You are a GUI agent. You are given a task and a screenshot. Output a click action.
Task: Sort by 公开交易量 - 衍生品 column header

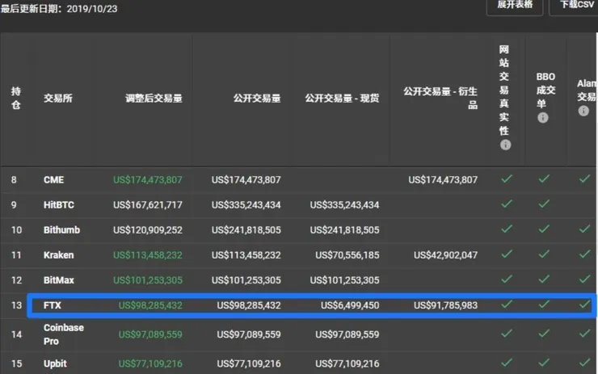pyautogui.click(x=440, y=98)
